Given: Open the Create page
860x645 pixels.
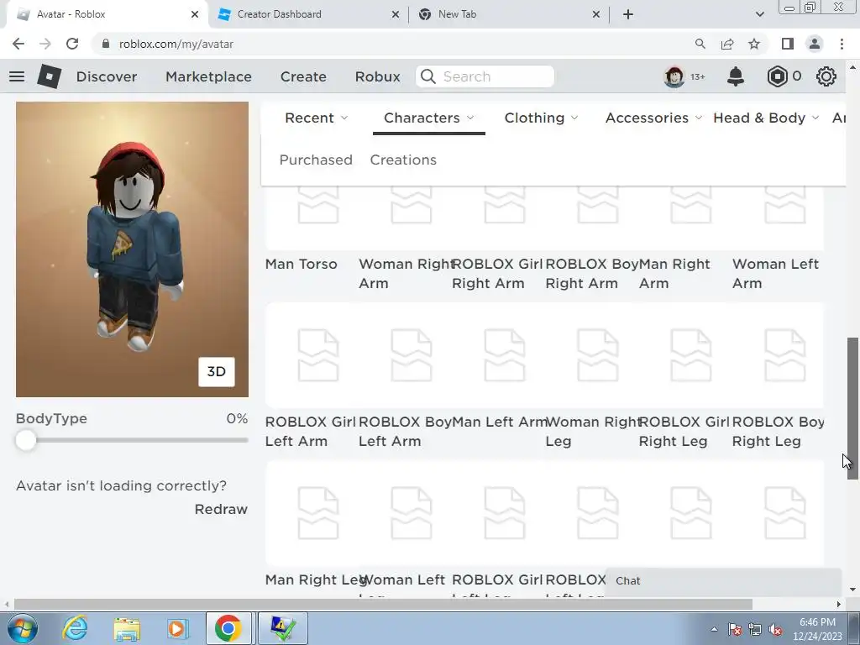Looking at the screenshot, I should coord(303,76).
